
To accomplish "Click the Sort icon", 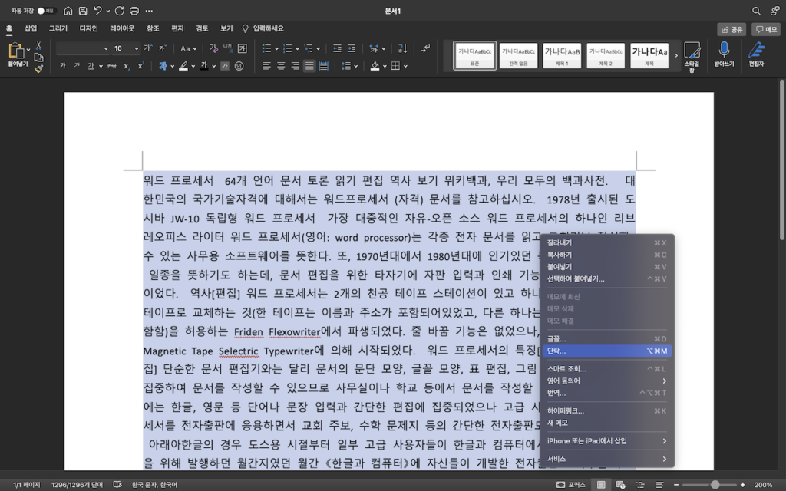I will [402, 48].
